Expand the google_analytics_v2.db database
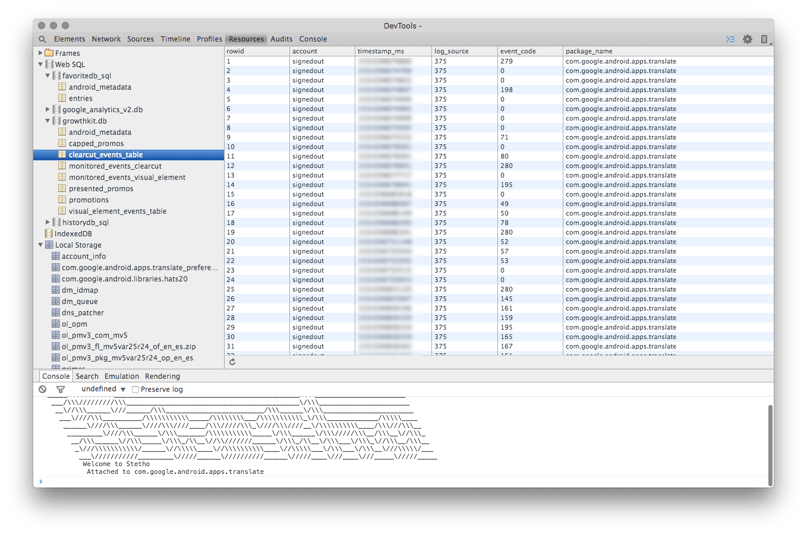This screenshot has height=535, width=807. (x=48, y=109)
